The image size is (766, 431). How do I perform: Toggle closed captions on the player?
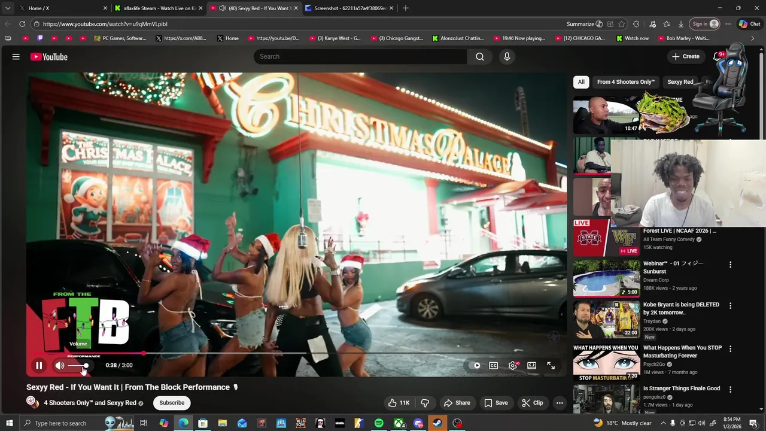[493, 365]
